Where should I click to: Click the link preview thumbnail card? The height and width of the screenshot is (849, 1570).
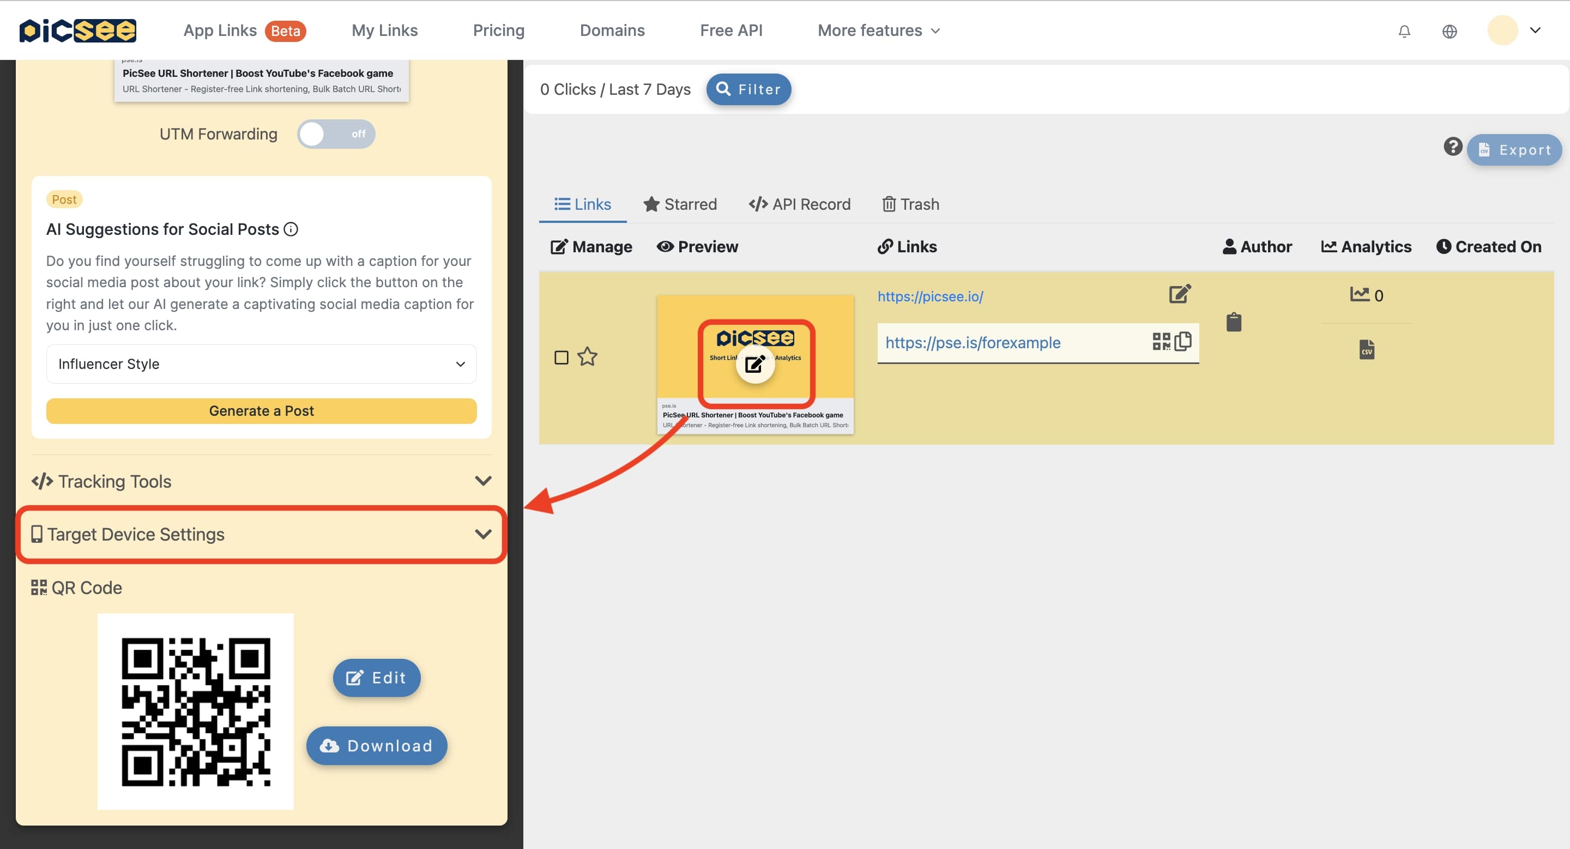[x=755, y=364]
